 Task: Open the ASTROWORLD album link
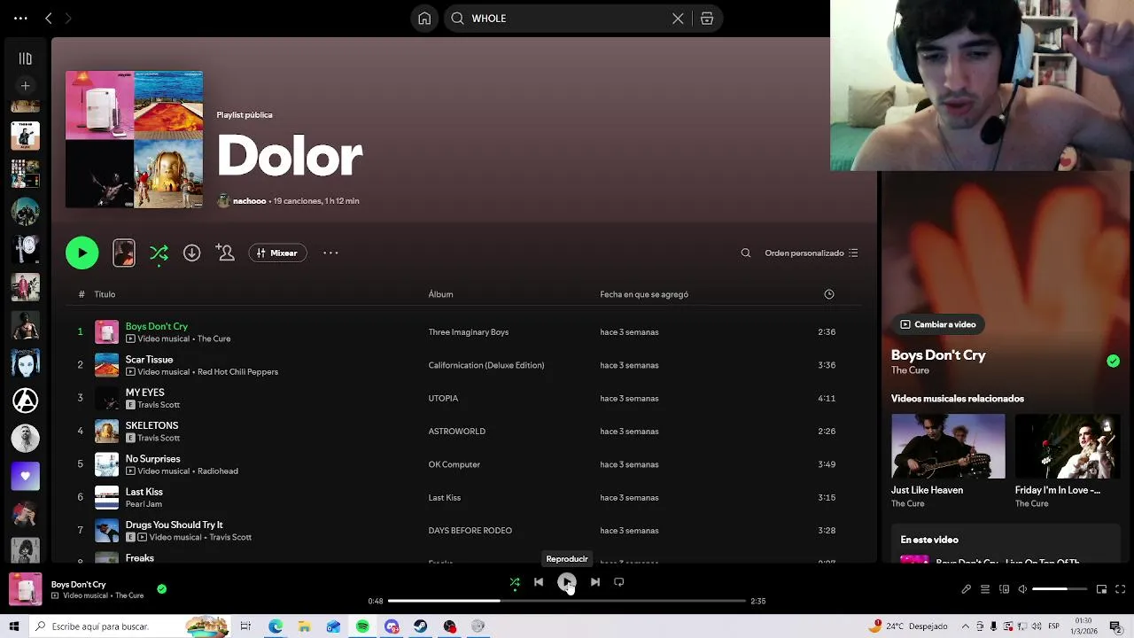[x=457, y=432]
